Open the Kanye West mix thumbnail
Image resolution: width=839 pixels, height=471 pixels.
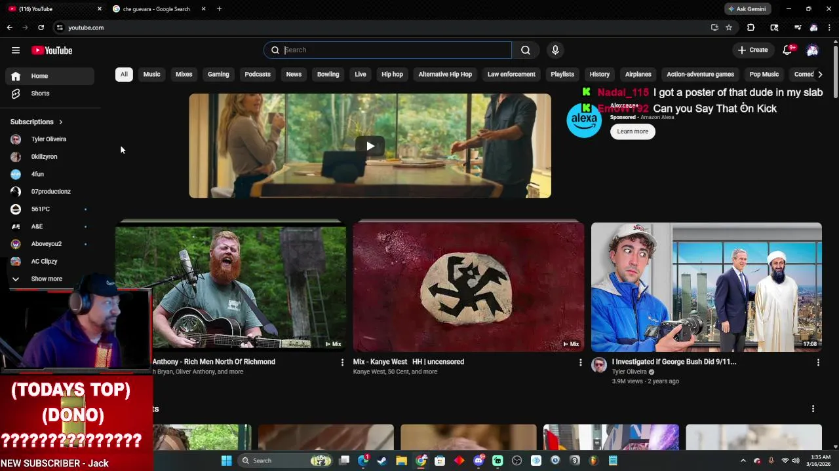[469, 287]
